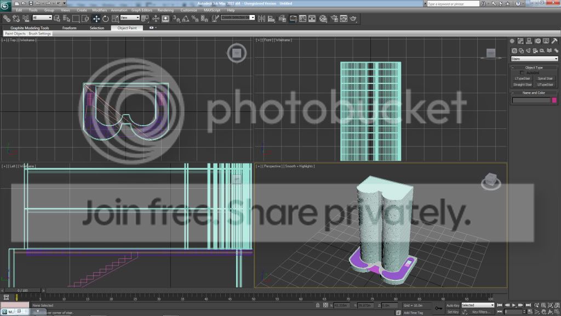Open the Render Setup icon

coord(334,19)
